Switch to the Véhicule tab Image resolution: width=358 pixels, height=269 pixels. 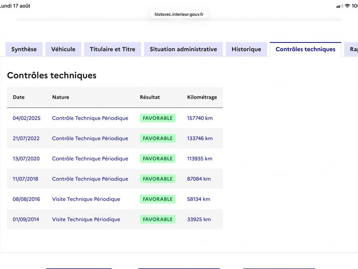(x=63, y=49)
